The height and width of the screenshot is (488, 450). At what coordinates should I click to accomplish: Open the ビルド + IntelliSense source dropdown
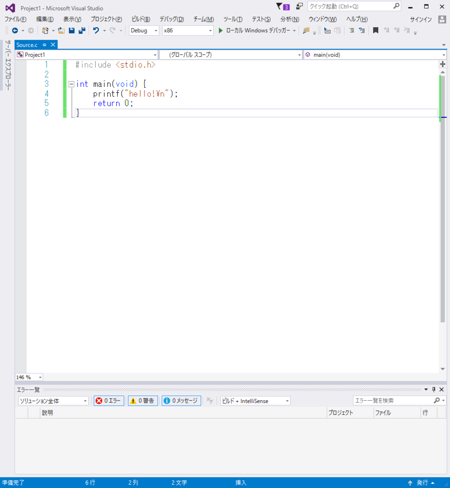pos(255,401)
